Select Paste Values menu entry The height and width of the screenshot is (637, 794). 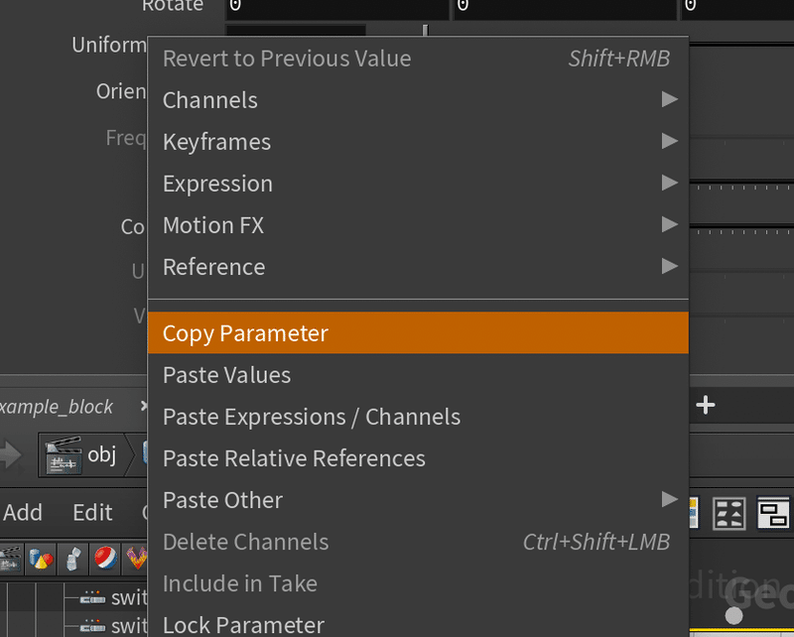click(227, 375)
